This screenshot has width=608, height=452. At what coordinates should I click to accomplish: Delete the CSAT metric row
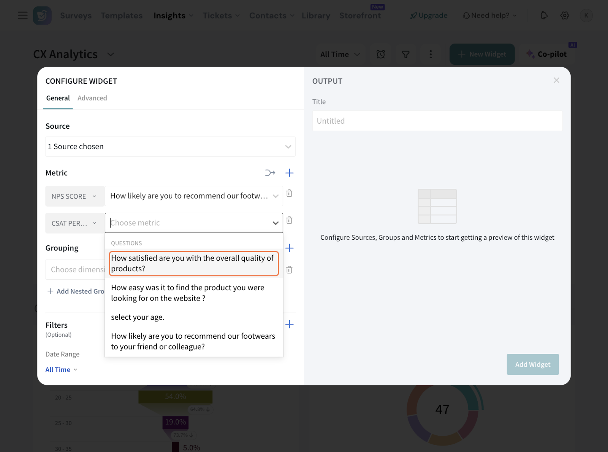289,220
